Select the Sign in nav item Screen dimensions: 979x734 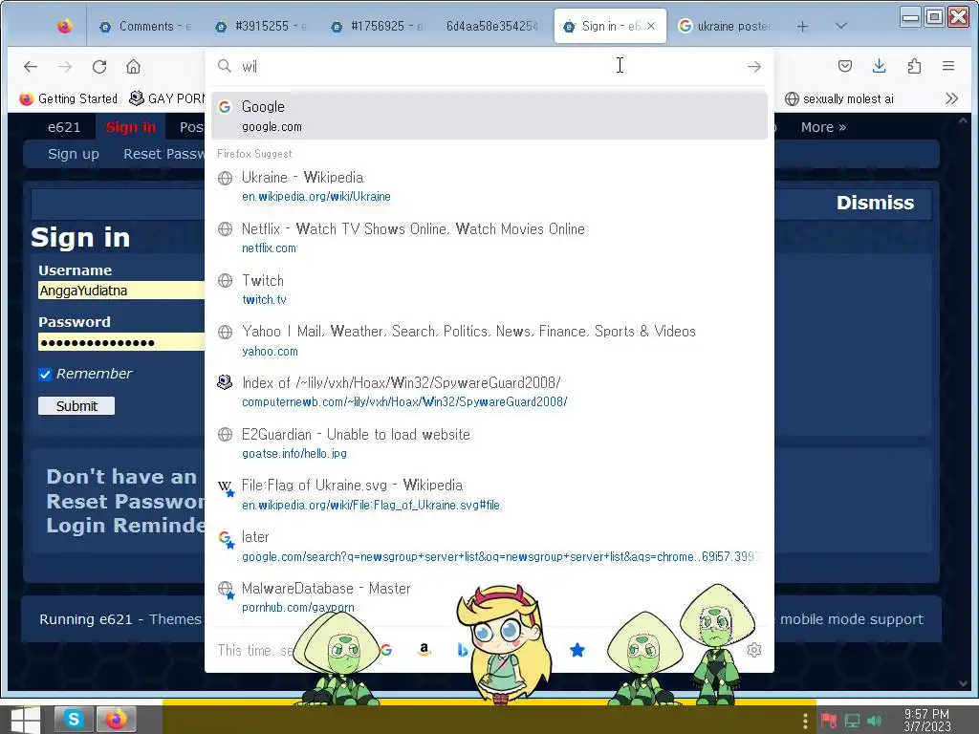(130, 127)
